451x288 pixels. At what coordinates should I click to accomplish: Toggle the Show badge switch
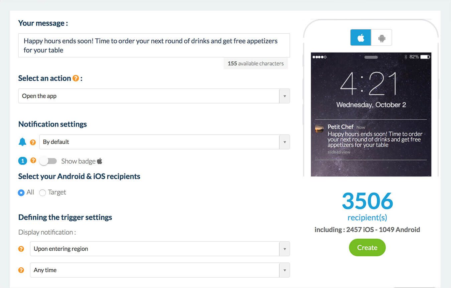pos(48,161)
